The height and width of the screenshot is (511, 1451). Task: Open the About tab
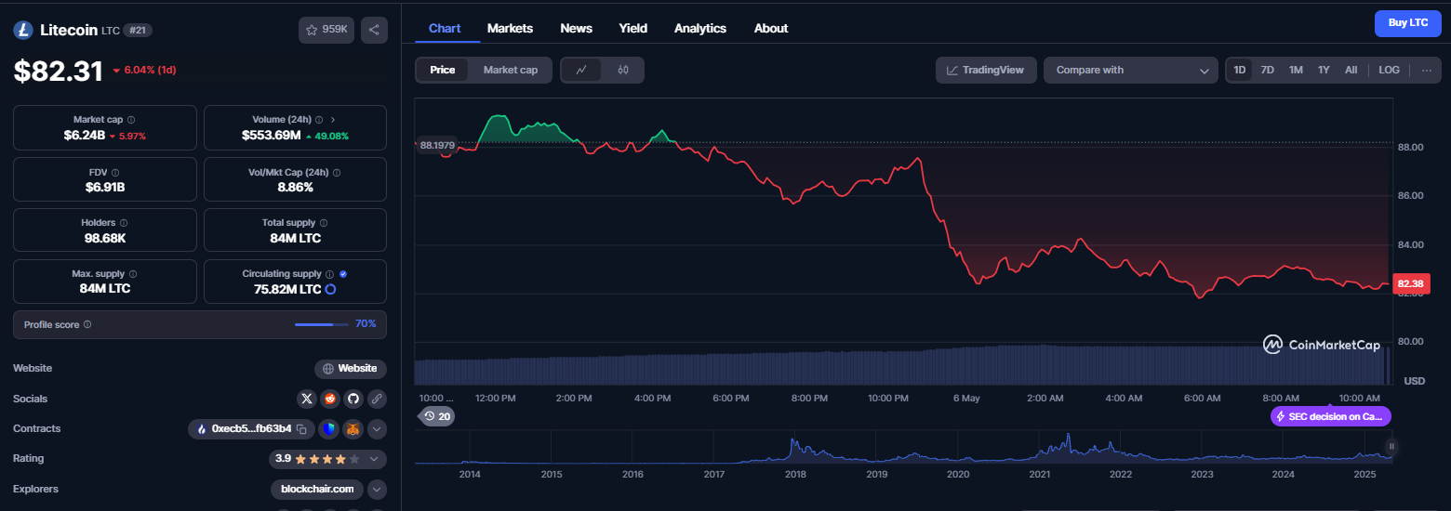pyautogui.click(x=771, y=28)
